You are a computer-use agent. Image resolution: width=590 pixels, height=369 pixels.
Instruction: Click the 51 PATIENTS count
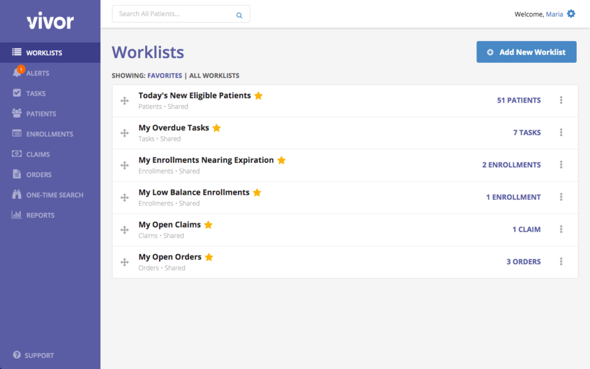(519, 100)
